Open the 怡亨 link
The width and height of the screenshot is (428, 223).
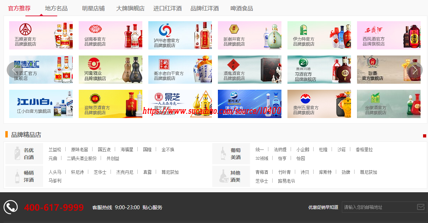(282, 158)
